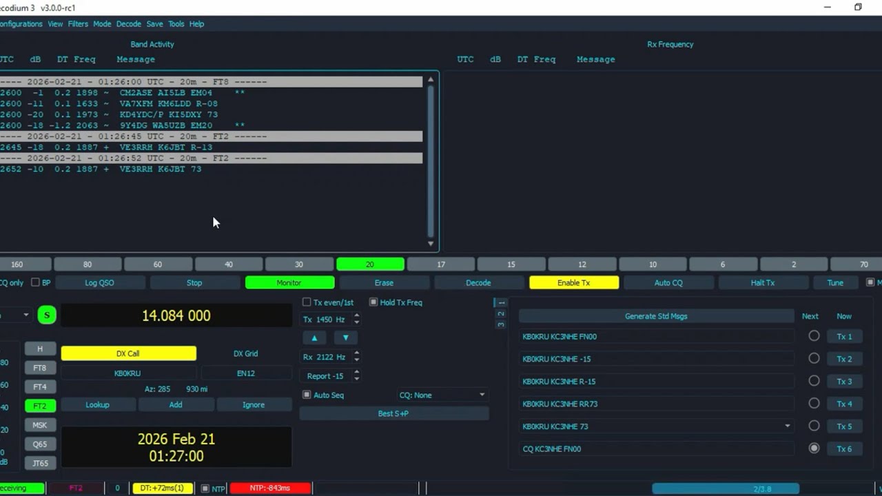Open the Filters menu
This screenshot has width=882, height=496.
coord(78,23)
